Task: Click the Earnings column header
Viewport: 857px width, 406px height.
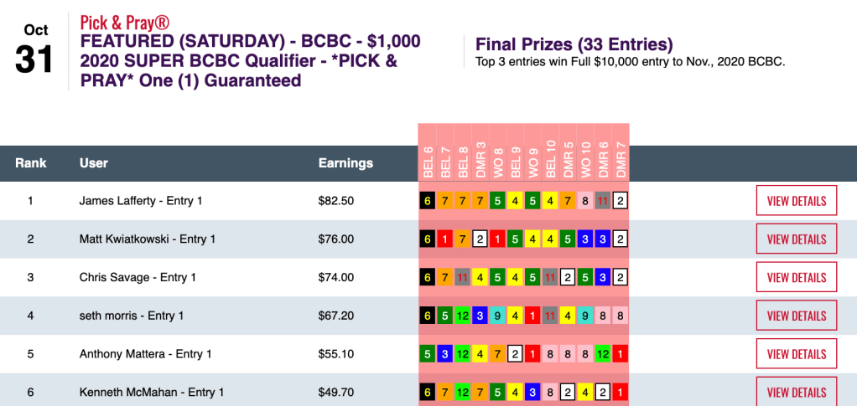Action: tap(345, 162)
